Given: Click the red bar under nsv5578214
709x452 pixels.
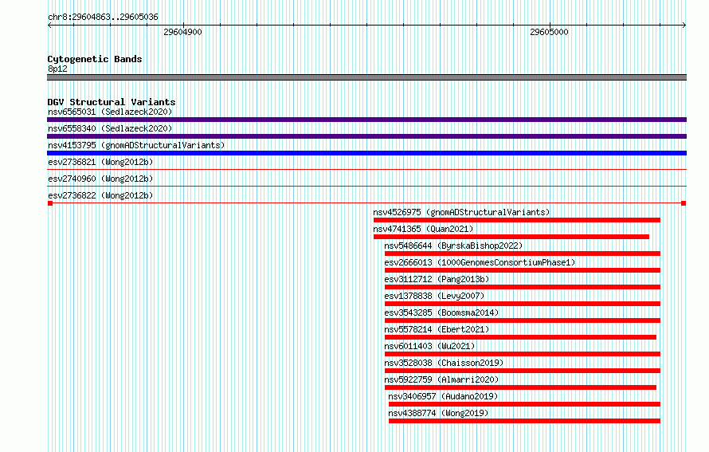Looking at the screenshot, I should 520,337.
